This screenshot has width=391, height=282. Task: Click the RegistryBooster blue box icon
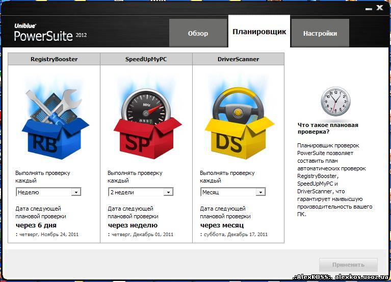pos(56,124)
